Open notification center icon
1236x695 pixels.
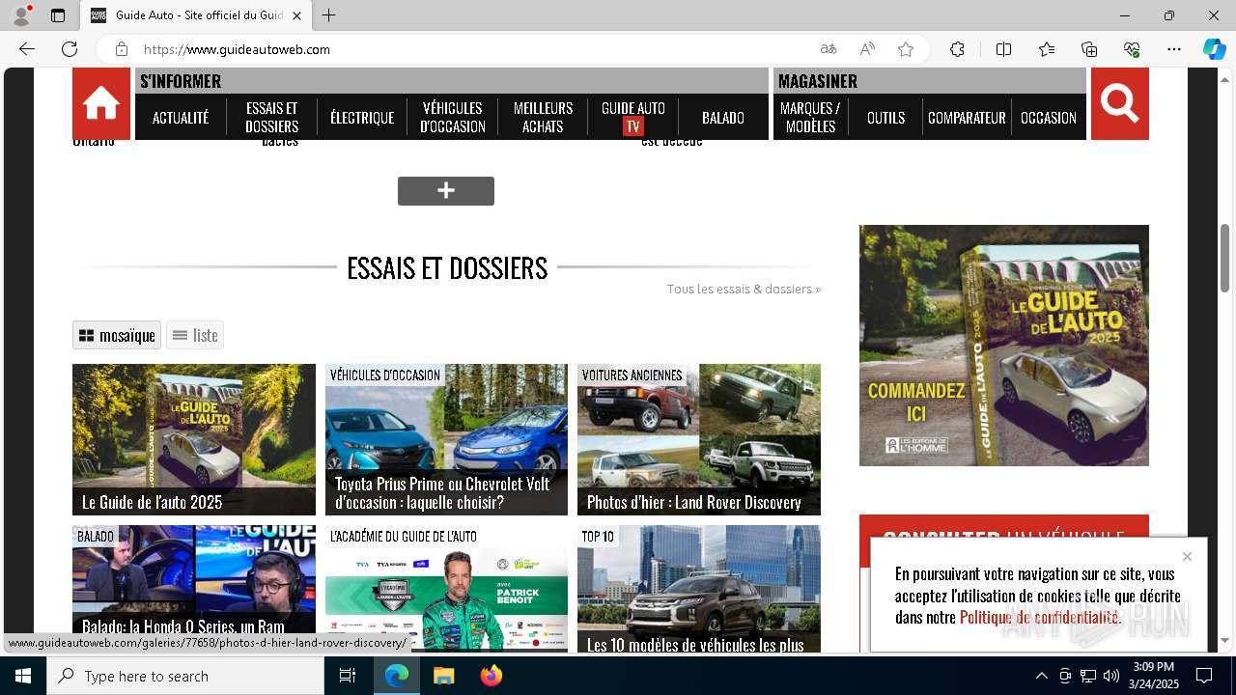click(1204, 676)
